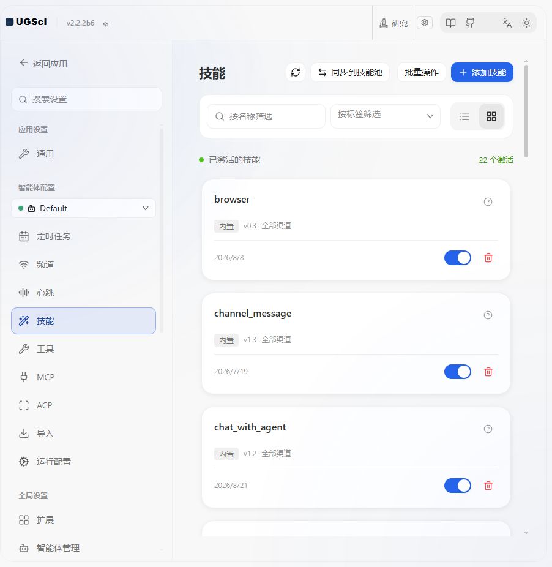Viewport: 552px width, 567px height.
Task: Click 返回应用 back to app
Action: 43,64
